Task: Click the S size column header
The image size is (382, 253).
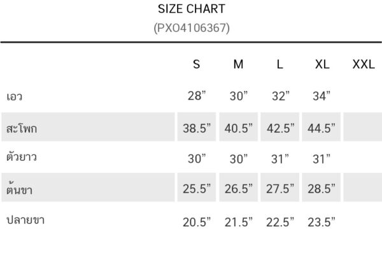Action: pos(197,64)
